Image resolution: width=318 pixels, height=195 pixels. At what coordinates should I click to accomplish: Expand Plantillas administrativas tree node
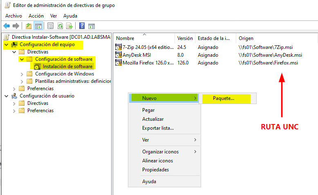(x=22, y=81)
